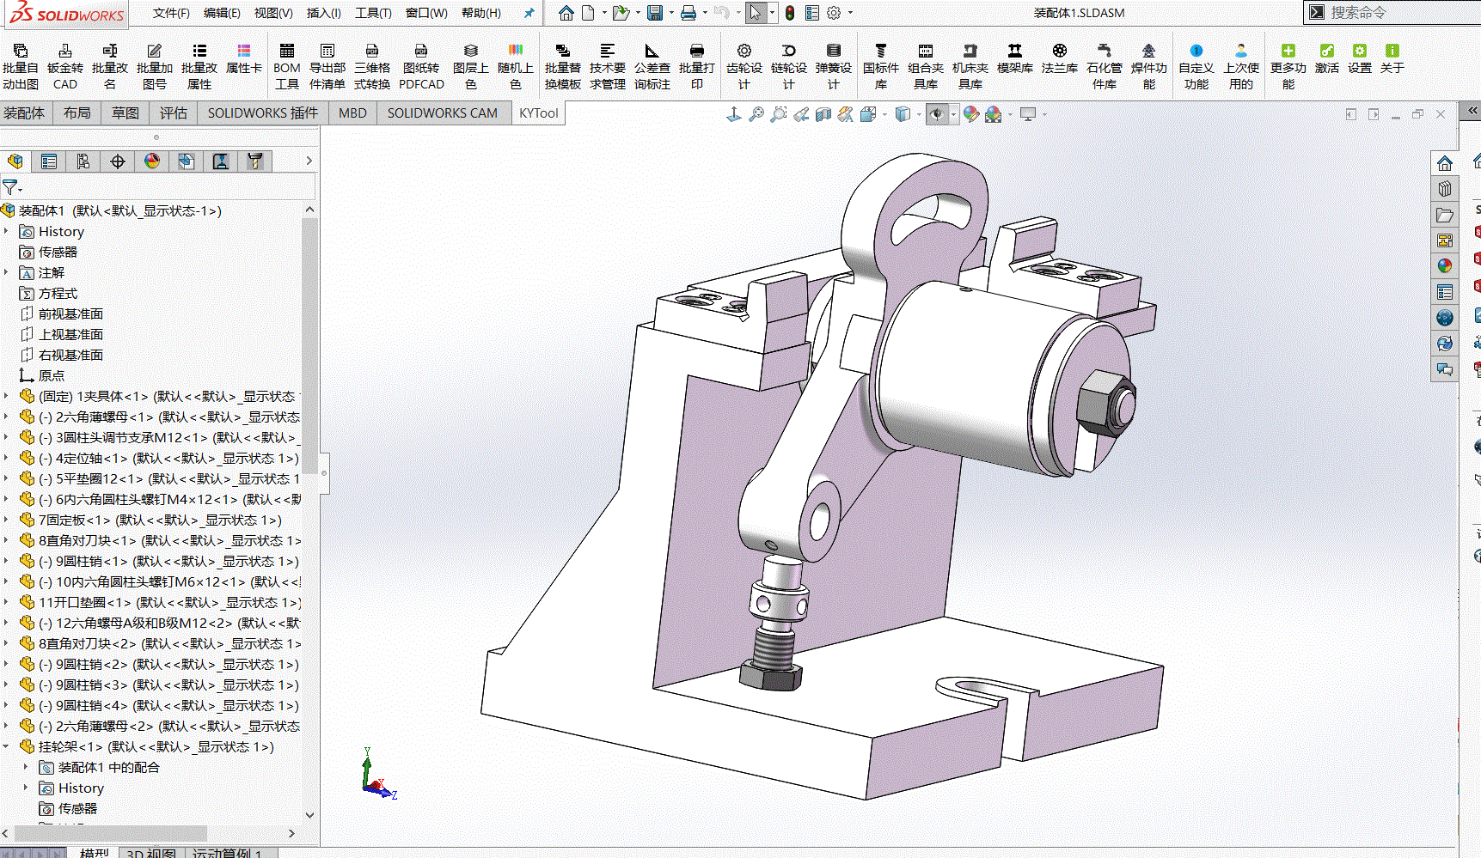Viewport: 1481px width, 858px height.
Task: Open the 工具(T) menu
Action: (x=373, y=13)
